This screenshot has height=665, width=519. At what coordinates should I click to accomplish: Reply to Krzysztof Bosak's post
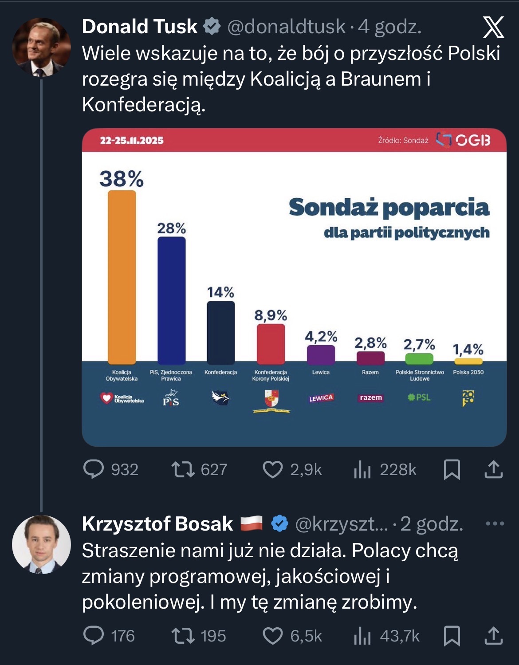click(94, 636)
